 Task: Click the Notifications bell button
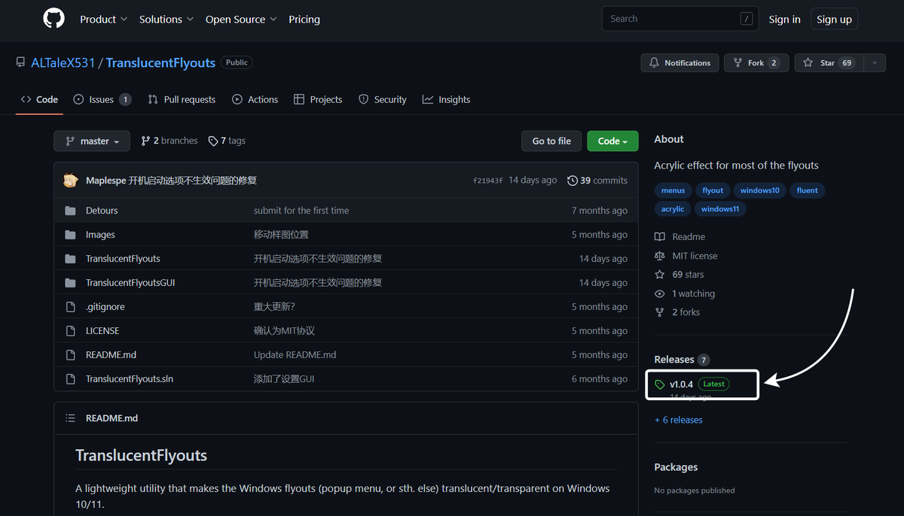point(680,63)
